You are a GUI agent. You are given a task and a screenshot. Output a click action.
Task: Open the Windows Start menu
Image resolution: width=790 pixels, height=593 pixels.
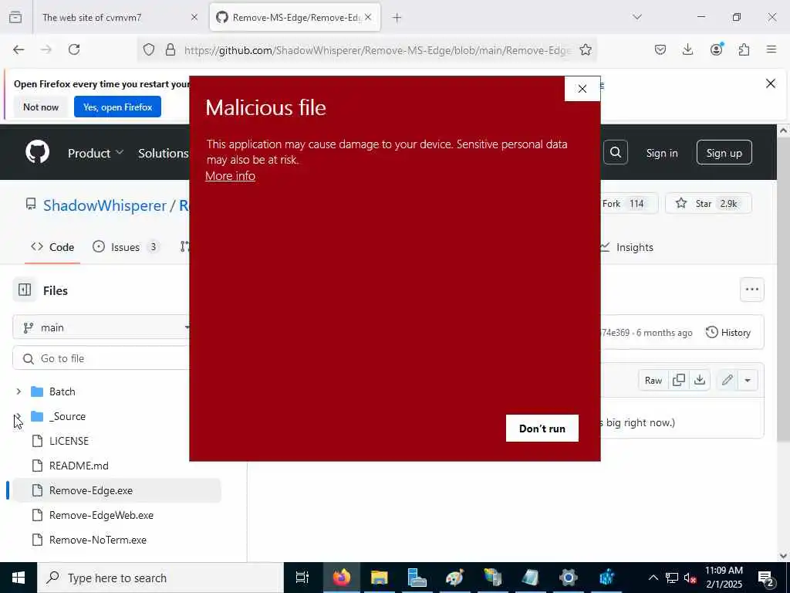[x=19, y=578]
